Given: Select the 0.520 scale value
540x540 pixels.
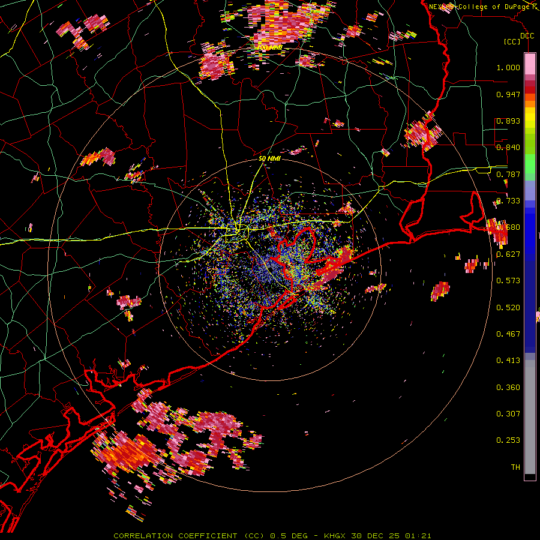Looking at the screenshot, I should click(508, 308).
